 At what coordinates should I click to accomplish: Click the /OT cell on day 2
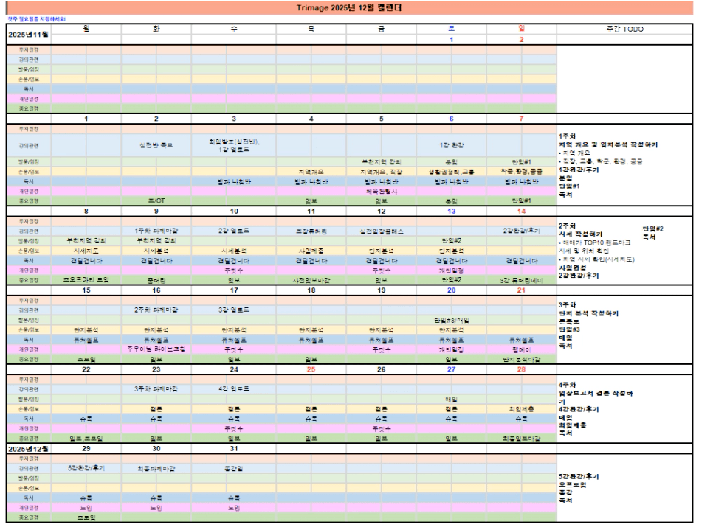coord(156,201)
